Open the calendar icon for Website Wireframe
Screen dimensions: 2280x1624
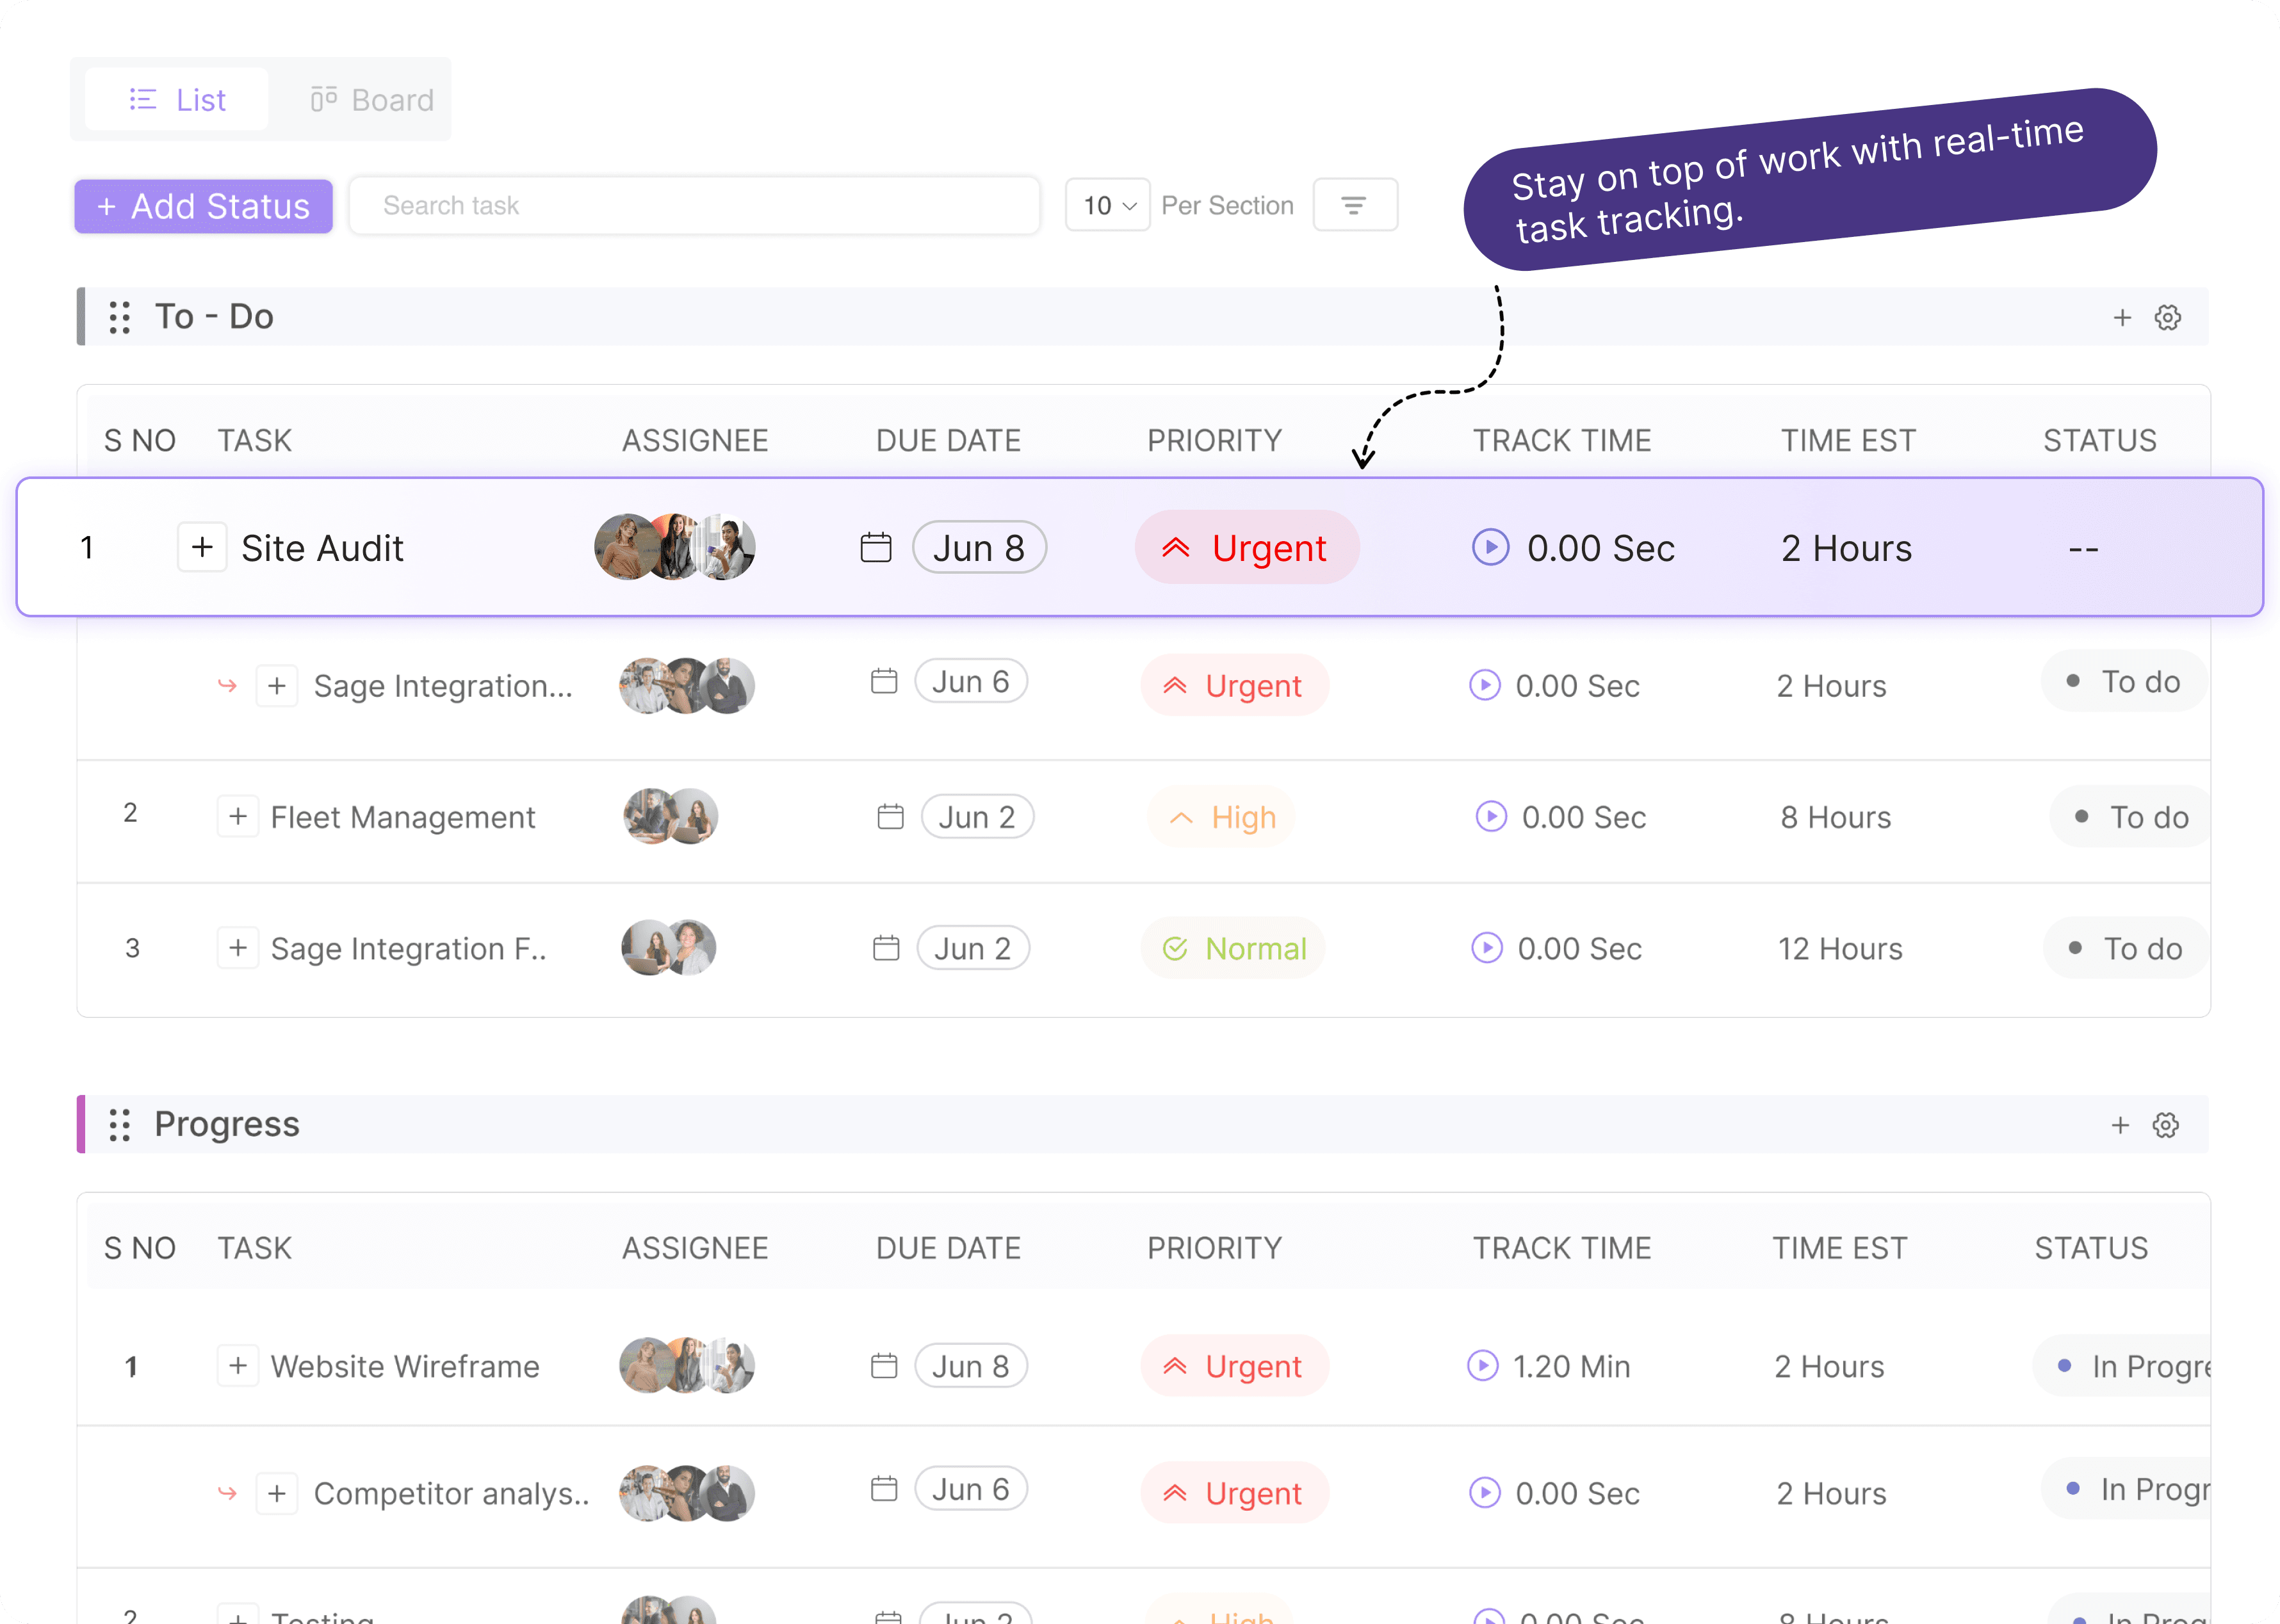[x=884, y=1366]
